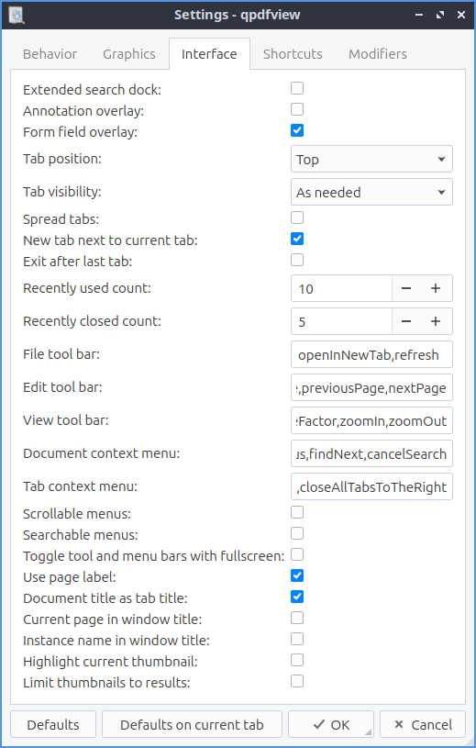Toggle tool and menu bars with fullscreen checkbox

coord(297,554)
